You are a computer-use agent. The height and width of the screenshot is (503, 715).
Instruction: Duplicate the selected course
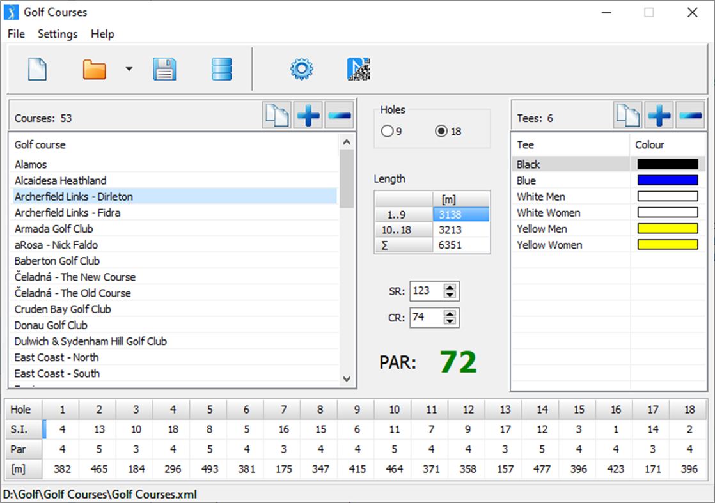tap(276, 116)
